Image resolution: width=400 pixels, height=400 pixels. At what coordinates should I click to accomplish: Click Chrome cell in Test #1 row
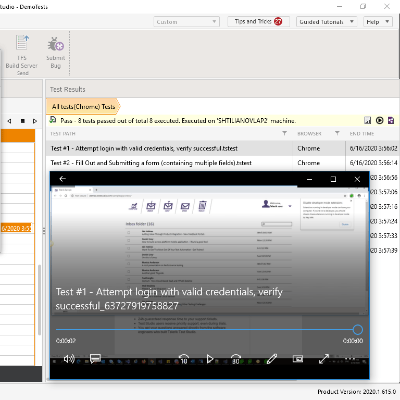308,148
